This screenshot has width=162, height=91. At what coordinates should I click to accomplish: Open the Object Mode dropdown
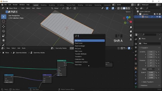point(13,8)
